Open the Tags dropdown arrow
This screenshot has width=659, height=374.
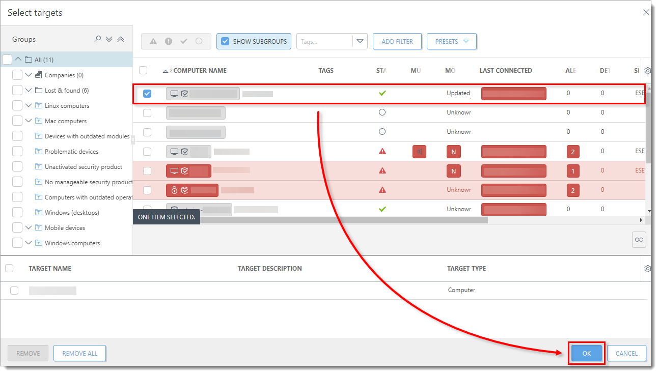point(360,42)
